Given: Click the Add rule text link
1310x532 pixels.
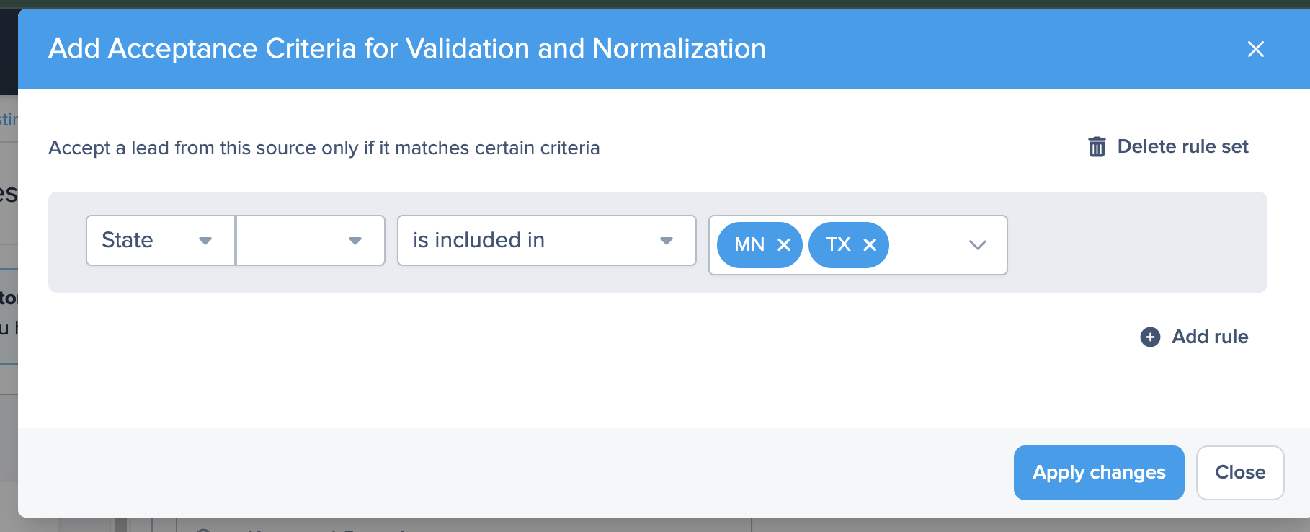Looking at the screenshot, I should pyautogui.click(x=1210, y=337).
